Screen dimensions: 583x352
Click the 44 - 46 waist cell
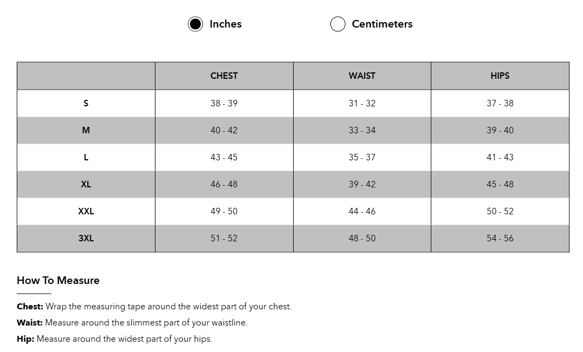(362, 211)
